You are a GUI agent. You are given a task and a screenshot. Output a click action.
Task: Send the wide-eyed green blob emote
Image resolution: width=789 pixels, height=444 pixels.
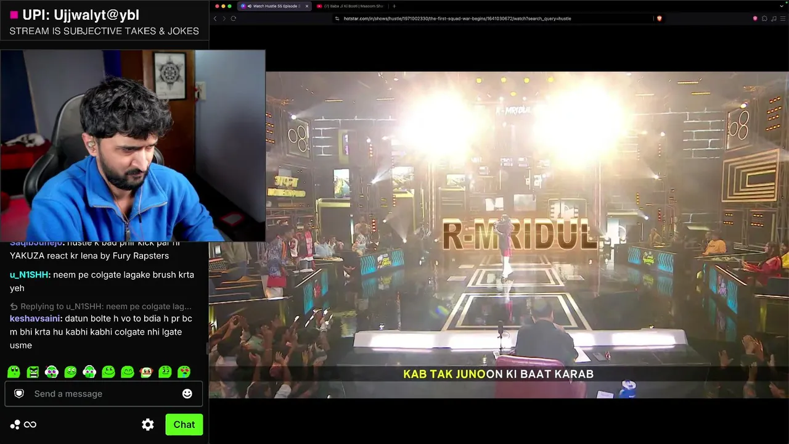(x=14, y=372)
